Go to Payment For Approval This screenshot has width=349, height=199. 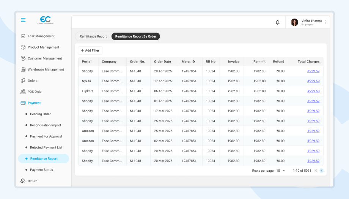46,136
